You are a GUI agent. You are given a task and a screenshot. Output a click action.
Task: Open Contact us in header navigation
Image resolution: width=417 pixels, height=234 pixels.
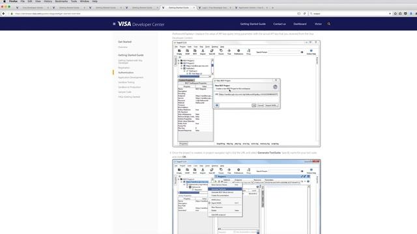point(280,24)
